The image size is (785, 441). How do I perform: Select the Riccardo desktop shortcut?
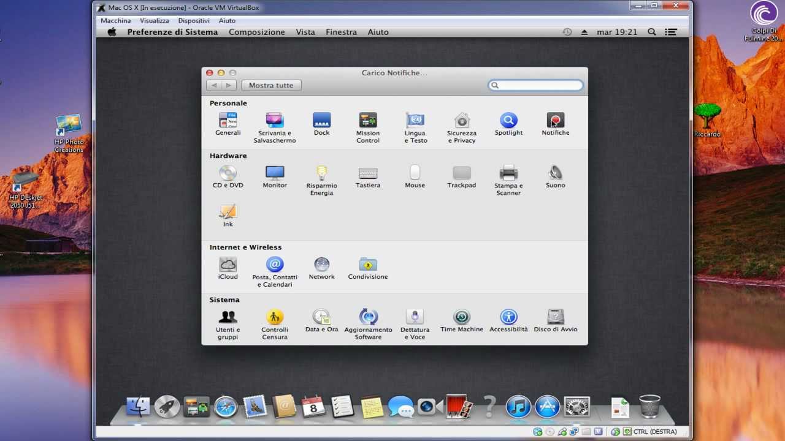coord(707,121)
